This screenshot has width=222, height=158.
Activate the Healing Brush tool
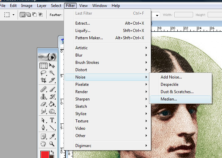coord(43,89)
